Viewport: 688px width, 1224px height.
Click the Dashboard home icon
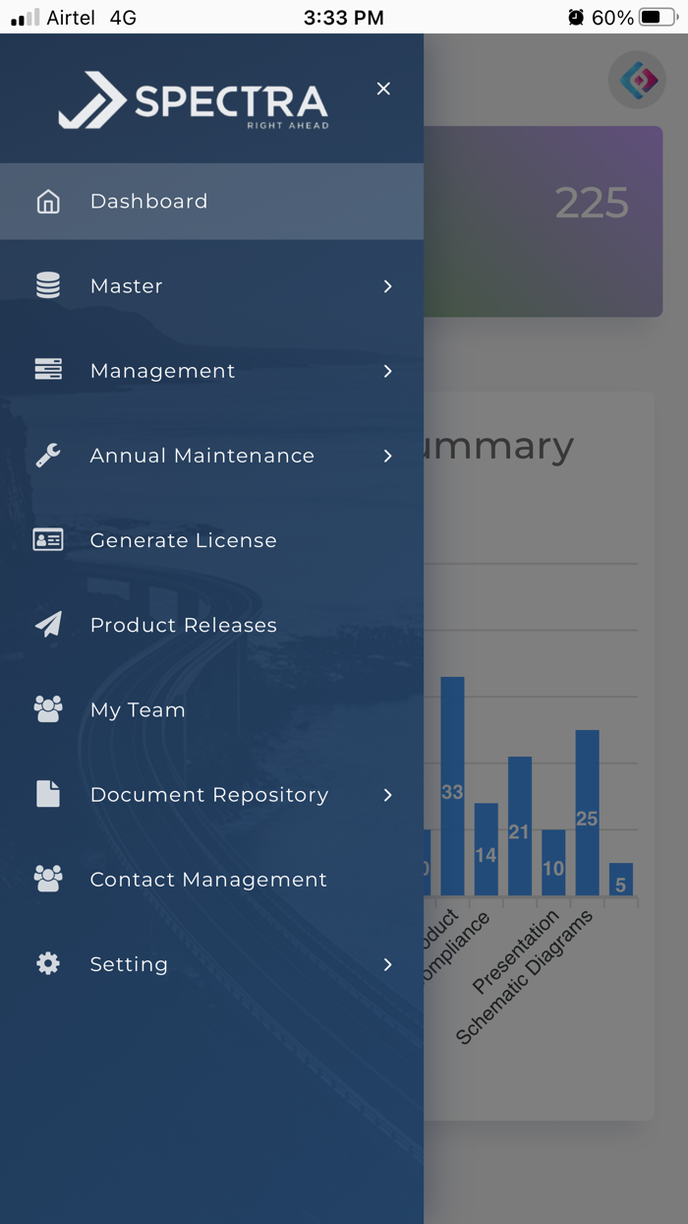point(48,202)
